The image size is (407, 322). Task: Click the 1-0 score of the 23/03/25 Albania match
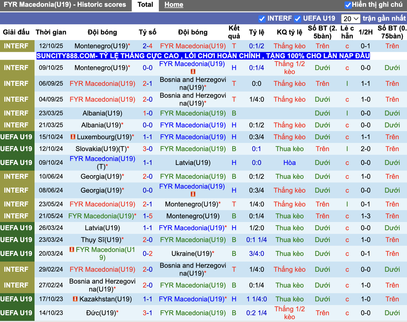point(148,113)
